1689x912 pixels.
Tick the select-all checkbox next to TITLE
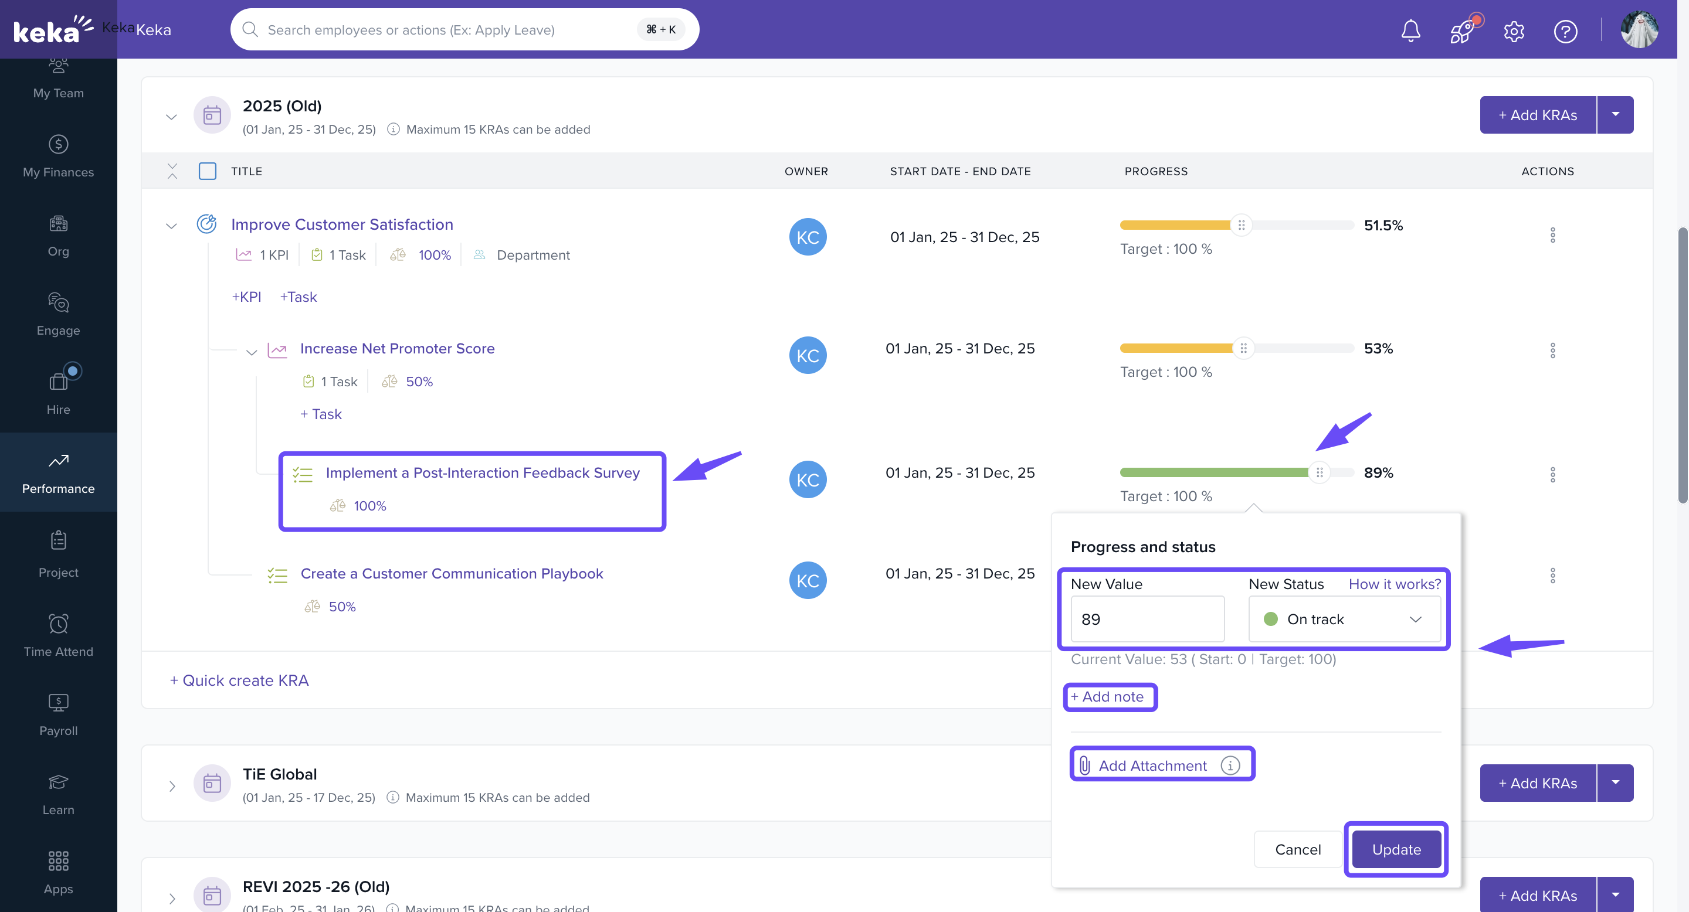click(207, 171)
